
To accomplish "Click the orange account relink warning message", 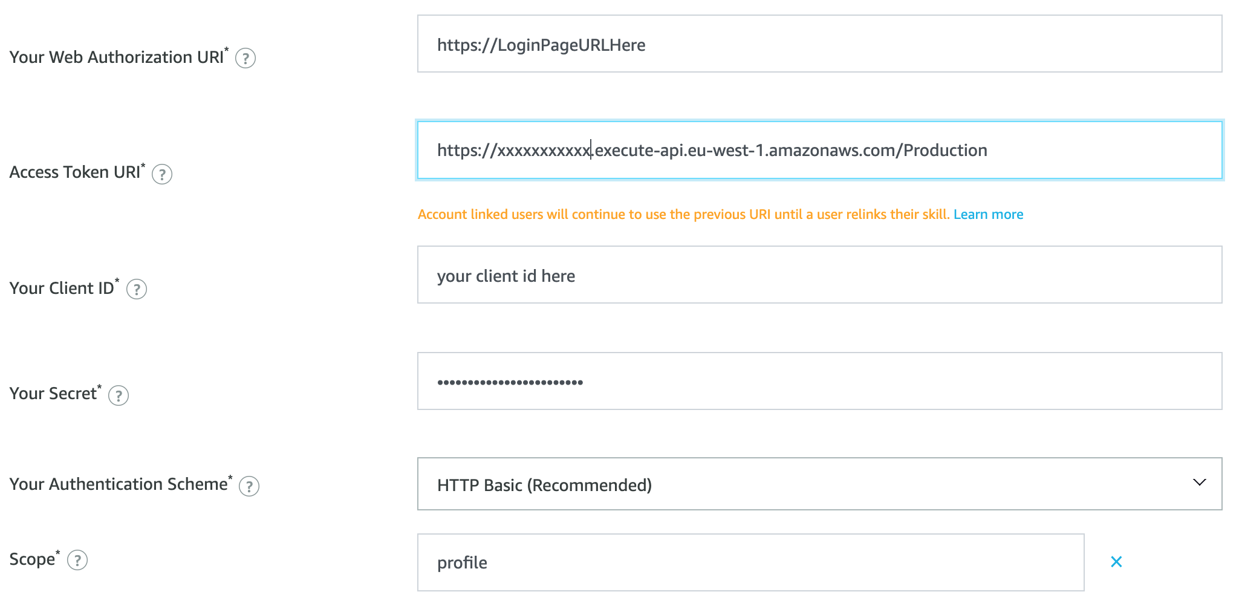I will pyautogui.click(x=683, y=214).
